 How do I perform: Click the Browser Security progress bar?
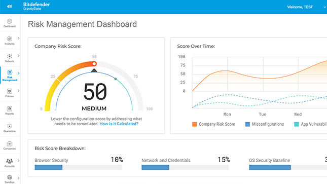[78, 167]
